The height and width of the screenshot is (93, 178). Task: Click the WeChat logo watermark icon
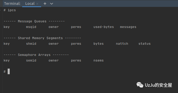pos(140,85)
